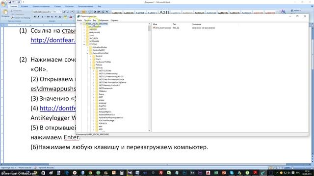Click the show paragraph marks icon

point(107,12)
